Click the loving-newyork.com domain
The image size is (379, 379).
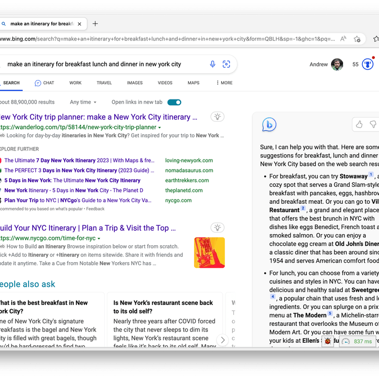[x=189, y=161]
